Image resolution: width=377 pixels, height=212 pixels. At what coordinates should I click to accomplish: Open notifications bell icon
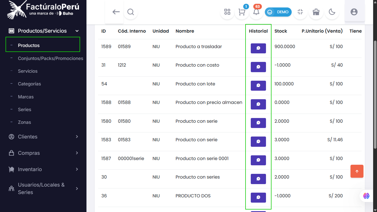[256, 12]
